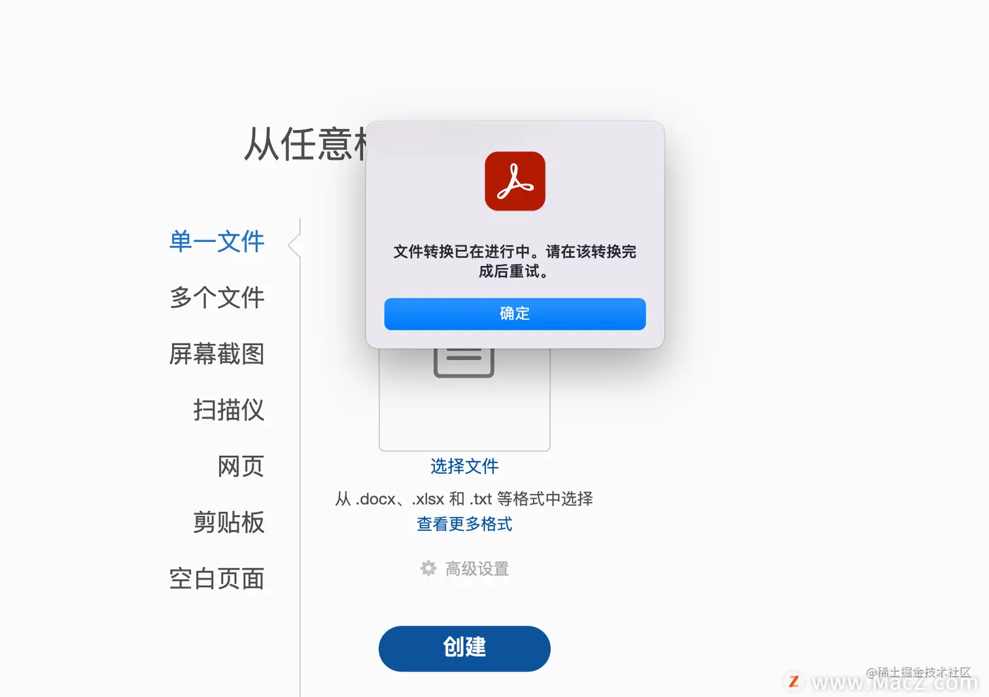The width and height of the screenshot is (989, 697).
Task: Open the 选择文件 link
Action: tap(464, 466)
